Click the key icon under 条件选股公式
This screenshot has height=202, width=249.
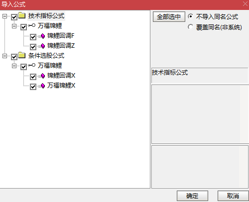point(31,65)
